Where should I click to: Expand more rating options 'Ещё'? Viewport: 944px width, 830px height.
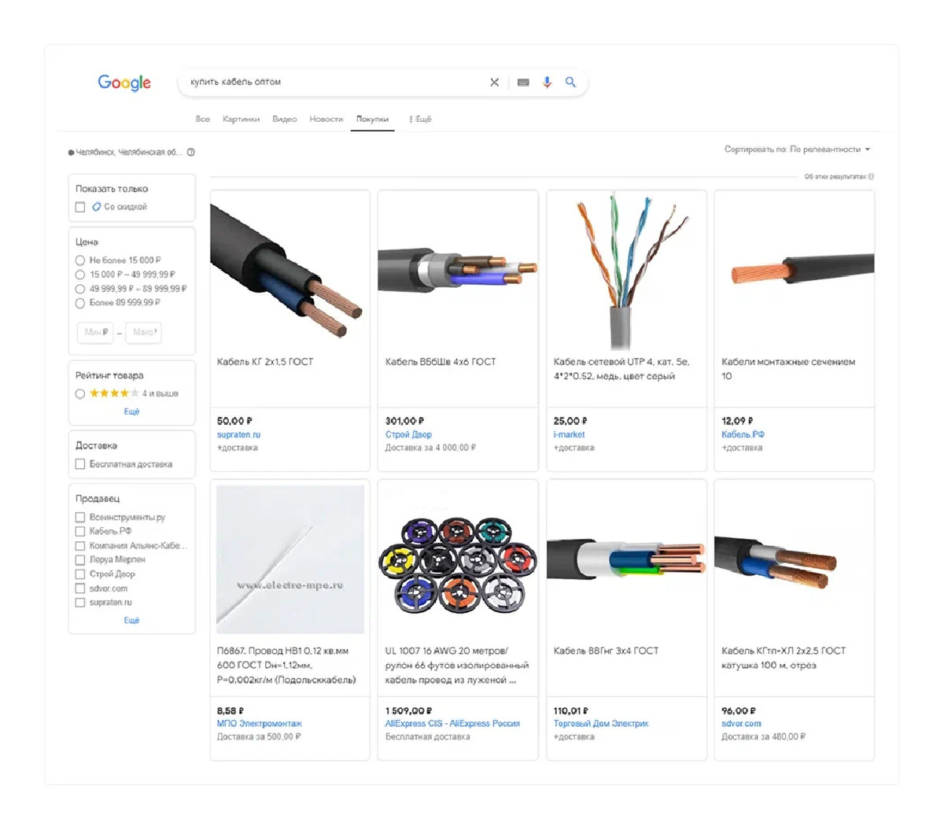coord(131,411)
